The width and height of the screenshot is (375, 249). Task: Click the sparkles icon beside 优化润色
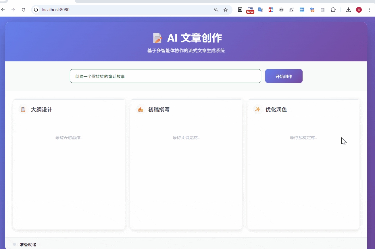258,109
